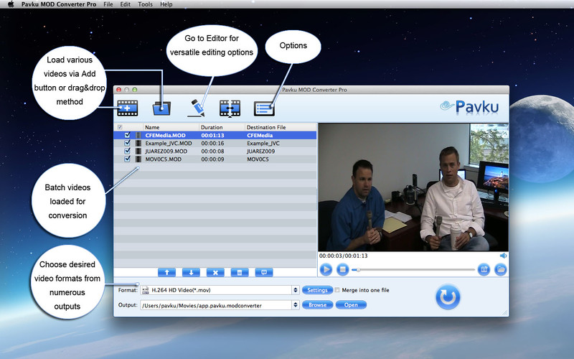Open the load-from-folder toolbar icon
The width and height of the screenshot is (574, 359).
[x=161, y=108]
